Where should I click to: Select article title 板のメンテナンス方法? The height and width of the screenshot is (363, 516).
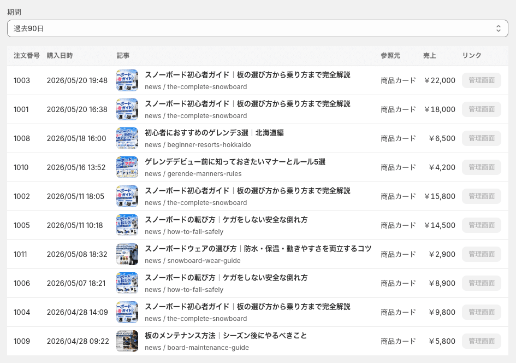pos(180,336)
